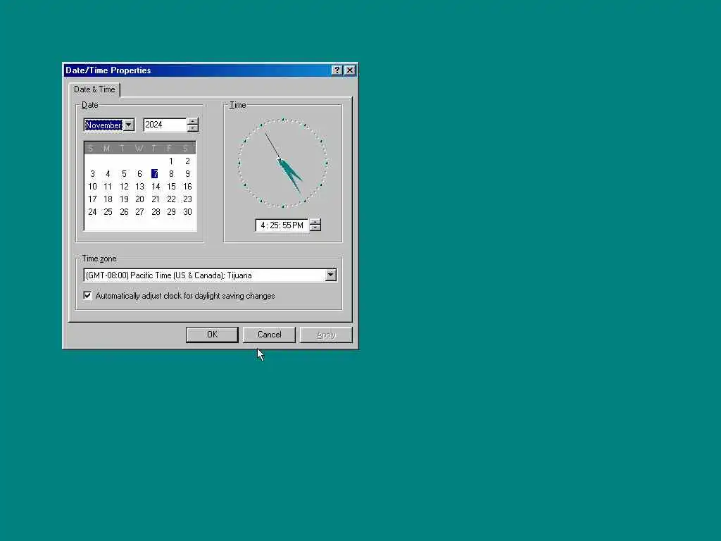Select day 3 in the calendar
This screenshot has width=721, height=541.
[x=92, y=174]
